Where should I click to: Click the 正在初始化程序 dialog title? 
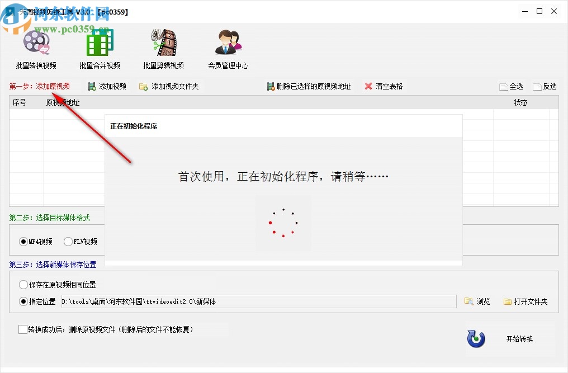tap(134, 126)
